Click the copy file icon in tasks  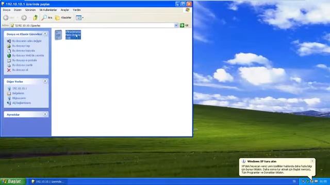tap(9, 51)
